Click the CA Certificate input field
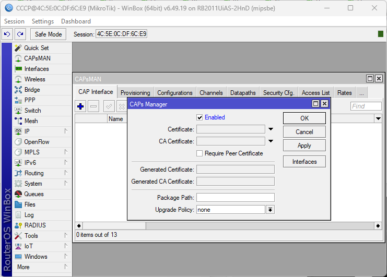 pos(231,141)
